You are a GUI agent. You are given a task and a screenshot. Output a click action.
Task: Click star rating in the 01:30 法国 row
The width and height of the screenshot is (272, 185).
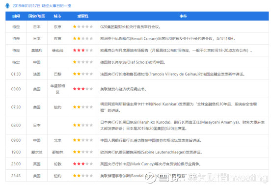pos(83,74)
